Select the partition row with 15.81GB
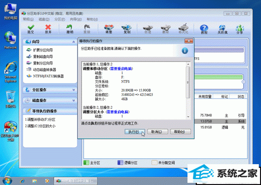 pyautogui.click(x=220, y=127)
